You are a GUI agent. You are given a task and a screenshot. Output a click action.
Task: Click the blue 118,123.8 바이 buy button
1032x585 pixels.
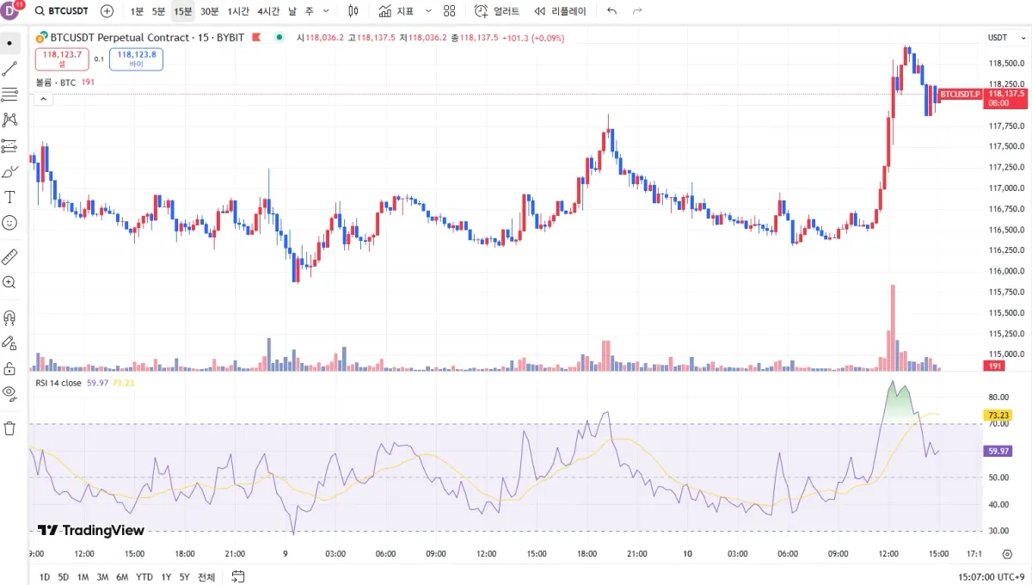point(137,58)
